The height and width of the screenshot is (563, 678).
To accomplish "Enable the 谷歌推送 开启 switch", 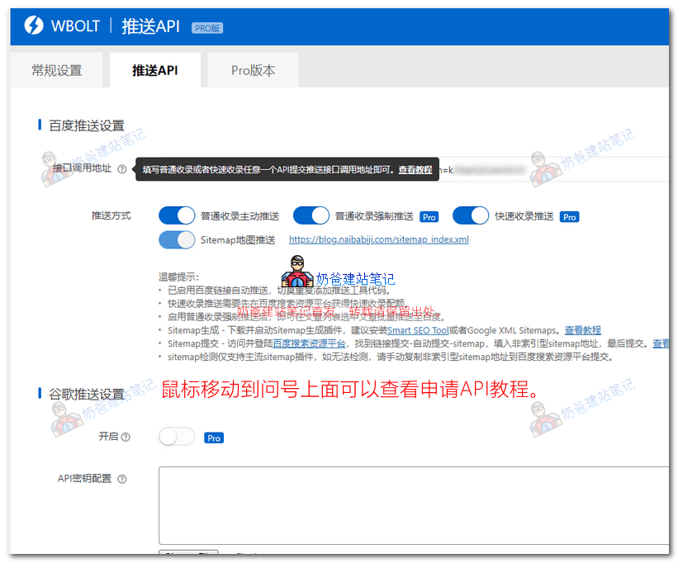I will [177, 438].
